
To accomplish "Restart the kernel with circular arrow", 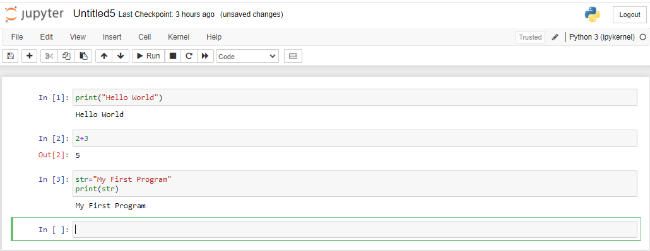I will [189, 56].
